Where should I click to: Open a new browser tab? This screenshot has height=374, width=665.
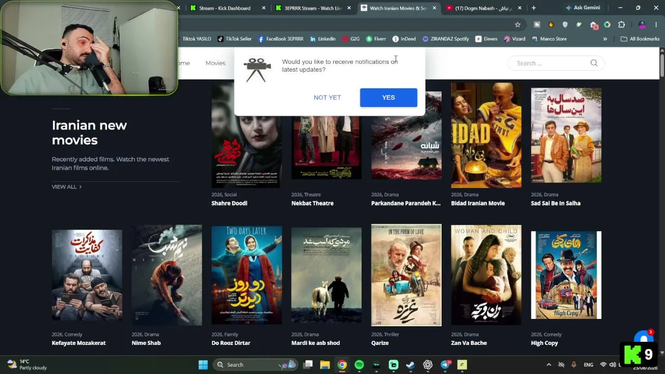pos(534,8)
